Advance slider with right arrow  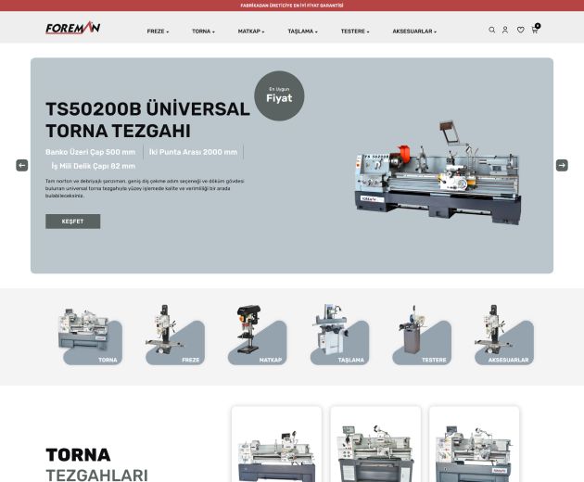point(562,165)
